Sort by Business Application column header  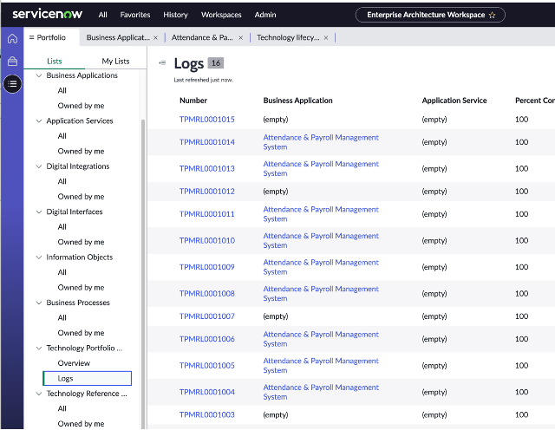coord(298,101)
